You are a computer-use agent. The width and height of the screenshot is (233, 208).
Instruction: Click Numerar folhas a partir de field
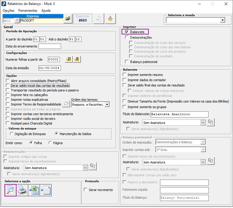point(54,59)
